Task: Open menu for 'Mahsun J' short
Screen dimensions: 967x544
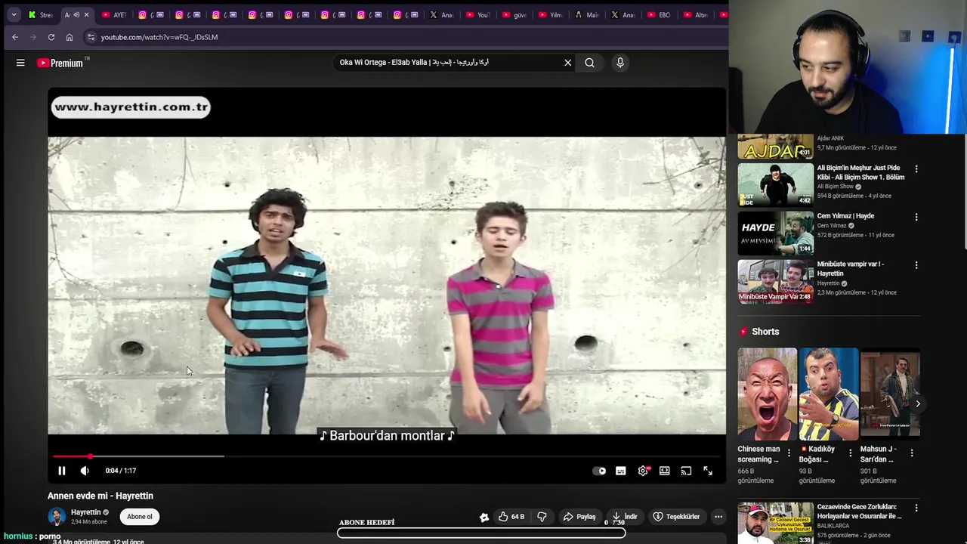Action: pos(912,453)
